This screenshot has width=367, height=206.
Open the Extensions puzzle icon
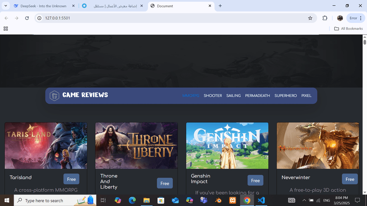click(x=325, y=18)
